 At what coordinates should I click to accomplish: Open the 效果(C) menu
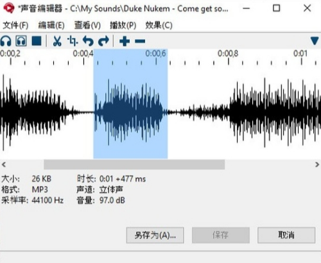159,25
